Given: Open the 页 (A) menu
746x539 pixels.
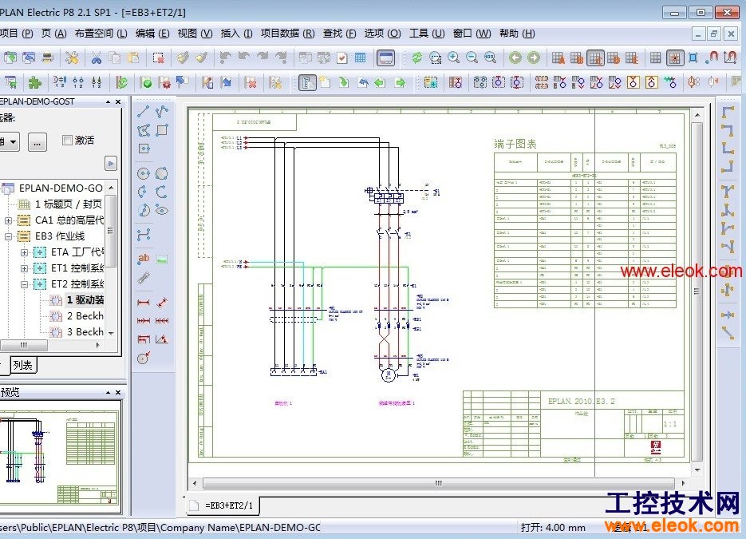Looking at the screenshot, I should click(53, 34).
